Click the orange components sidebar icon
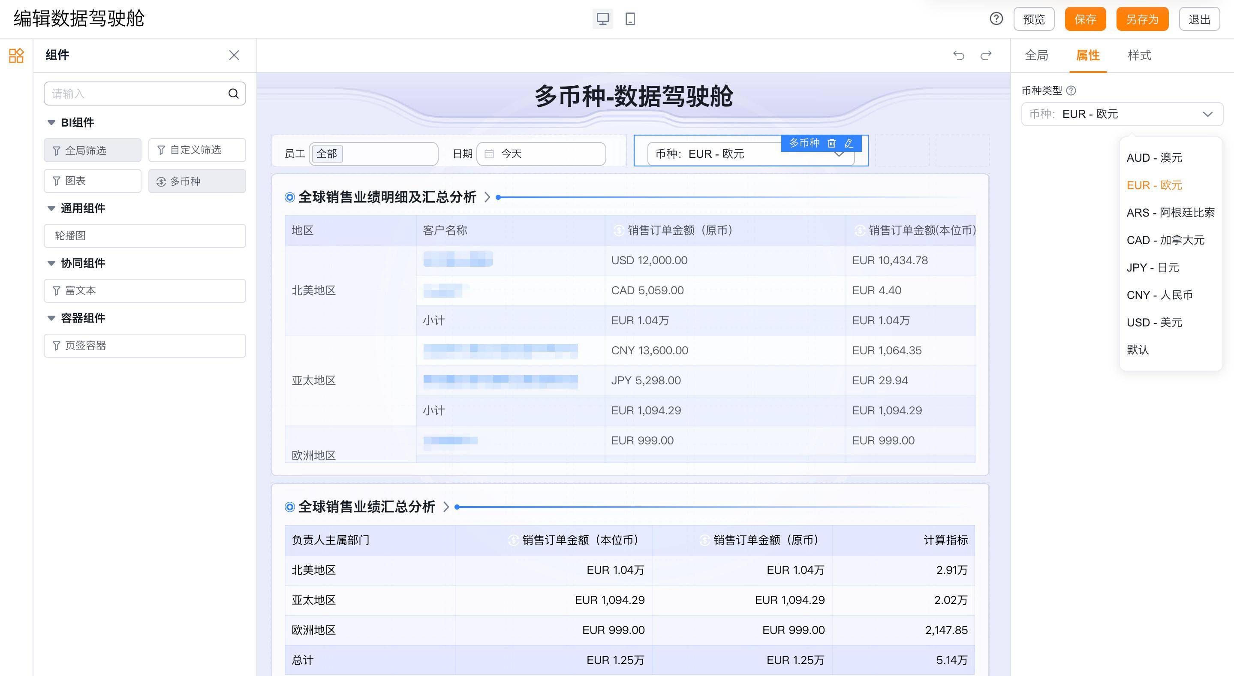Viewport: 1234px width, 676px height. coord(16,56)
